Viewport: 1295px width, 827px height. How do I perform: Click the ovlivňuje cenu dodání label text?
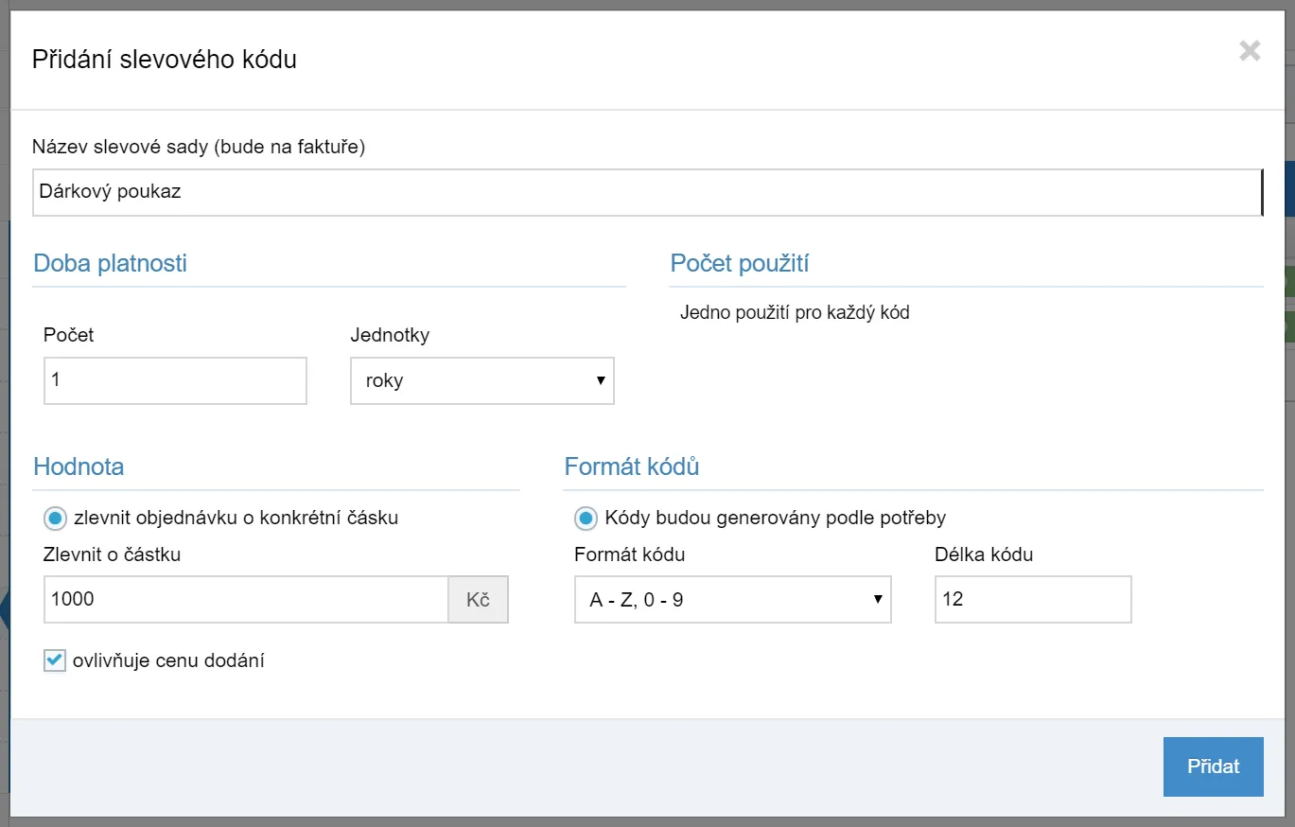point(168,660)
